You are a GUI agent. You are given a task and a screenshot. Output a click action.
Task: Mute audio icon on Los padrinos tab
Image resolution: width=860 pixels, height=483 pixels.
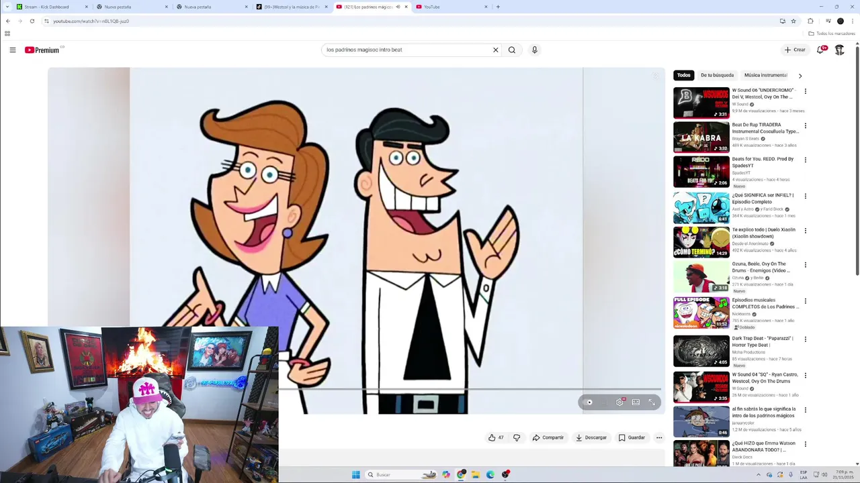click(398, 7)
